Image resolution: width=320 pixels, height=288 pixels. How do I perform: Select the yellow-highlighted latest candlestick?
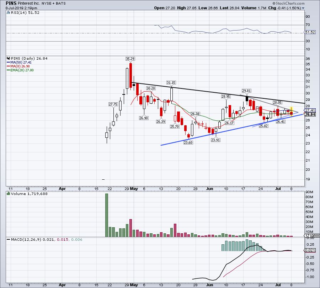pyautogui.click(x=291, y=112)
